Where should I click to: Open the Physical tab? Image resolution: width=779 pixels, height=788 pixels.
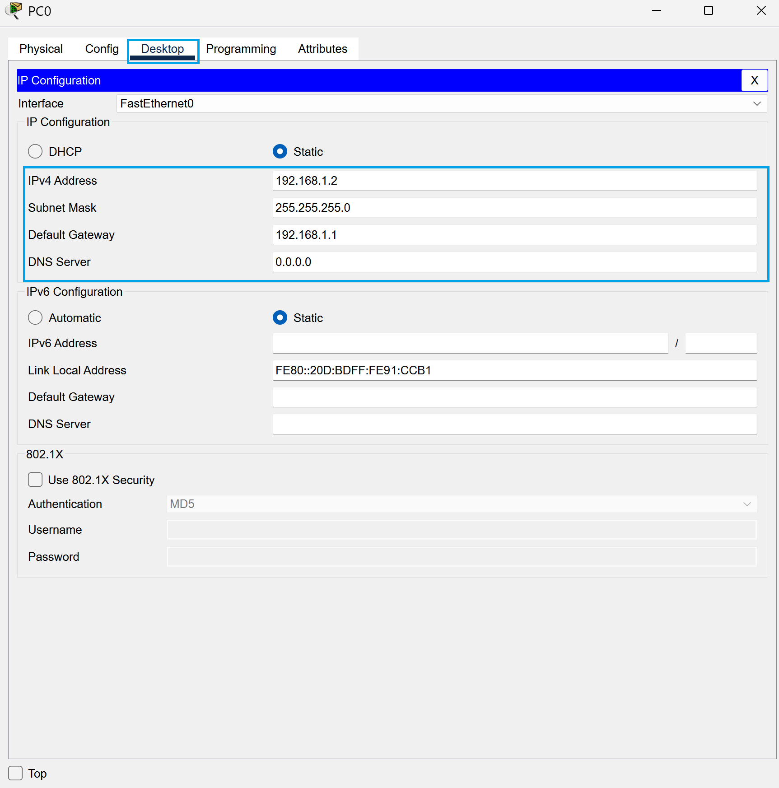pos(41,49)
